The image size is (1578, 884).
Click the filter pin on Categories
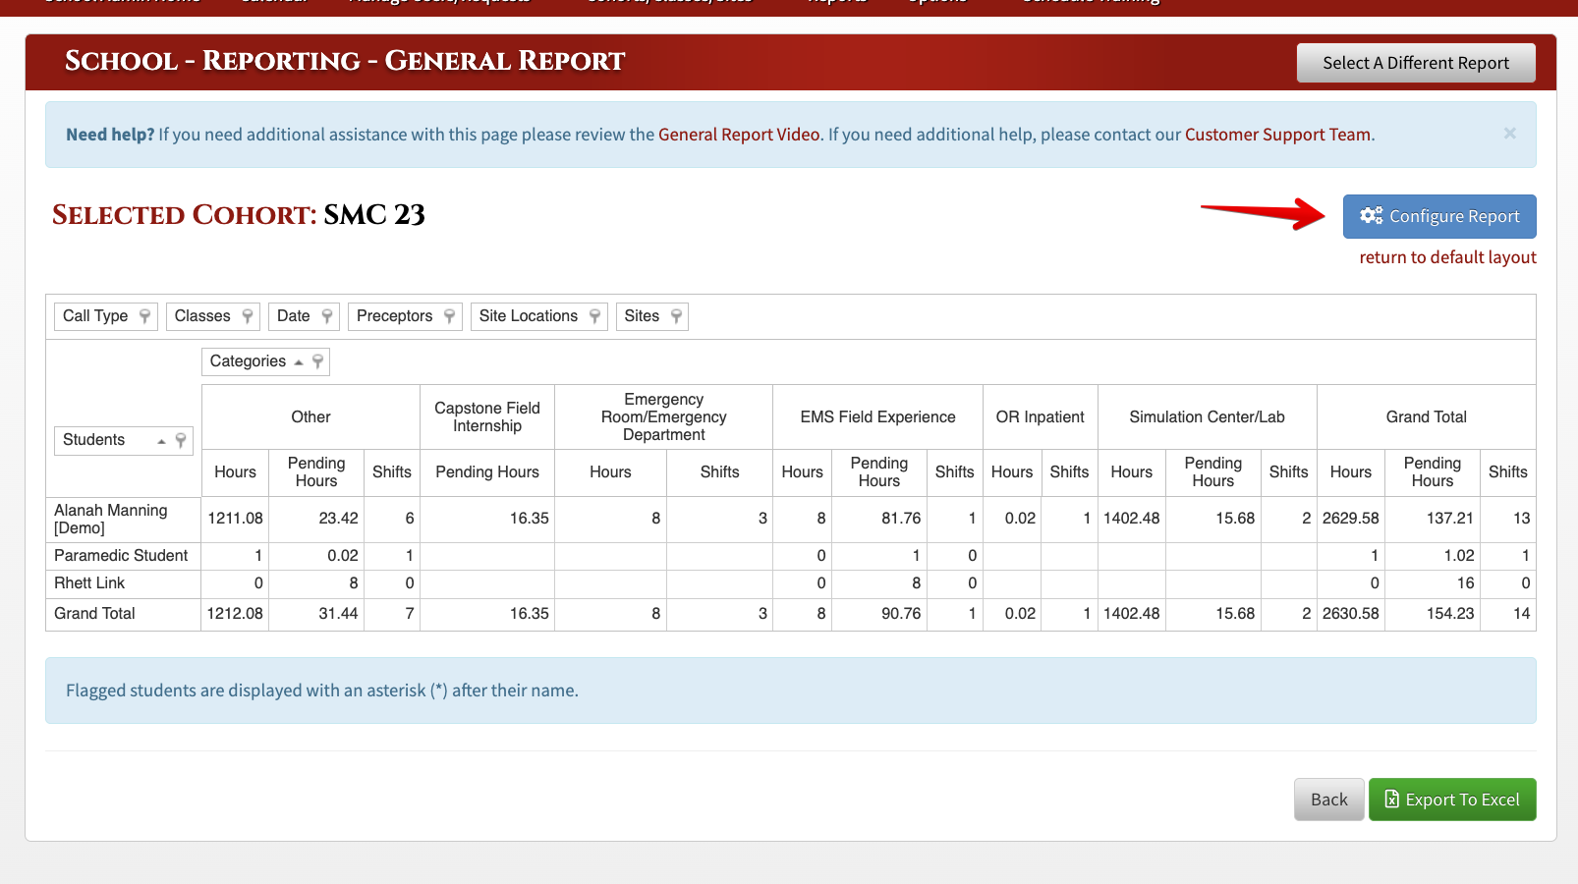click(317, 361)
